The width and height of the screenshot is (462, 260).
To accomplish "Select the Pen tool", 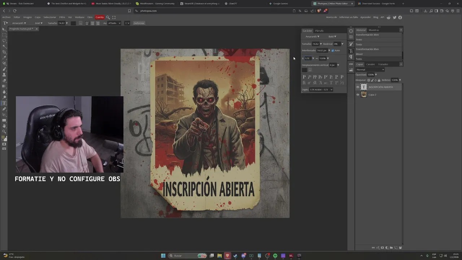I will (x=4, y=109).
